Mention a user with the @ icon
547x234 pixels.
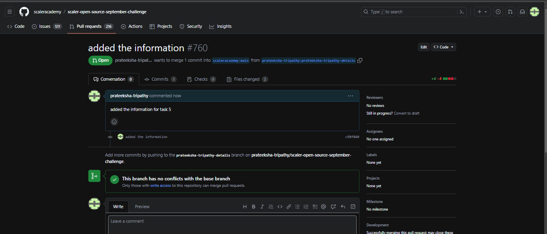coord(324,206)
